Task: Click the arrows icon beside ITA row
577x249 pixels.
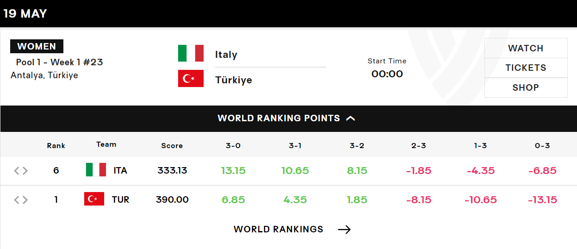Action: [x=21, y=171]
